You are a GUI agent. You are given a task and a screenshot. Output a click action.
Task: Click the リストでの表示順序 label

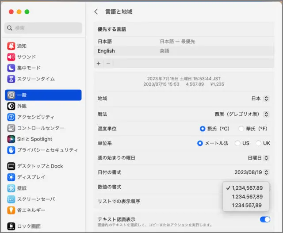click(119, 202)
